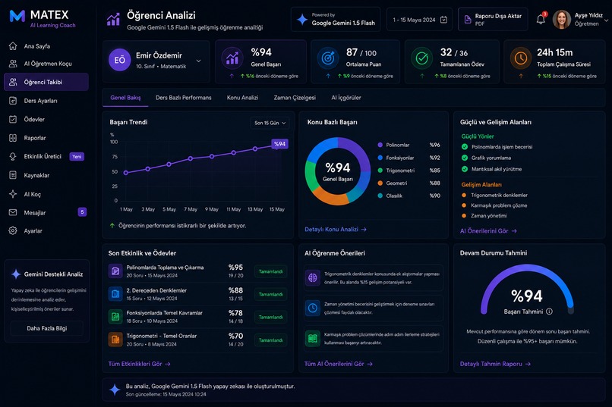Viewport: 612px width, 407px height.
Task: Click the Olasılık teal legend dot
Action: 380,196
